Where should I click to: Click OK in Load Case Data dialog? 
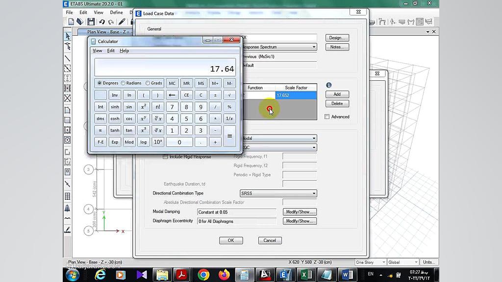click(231, 240)
